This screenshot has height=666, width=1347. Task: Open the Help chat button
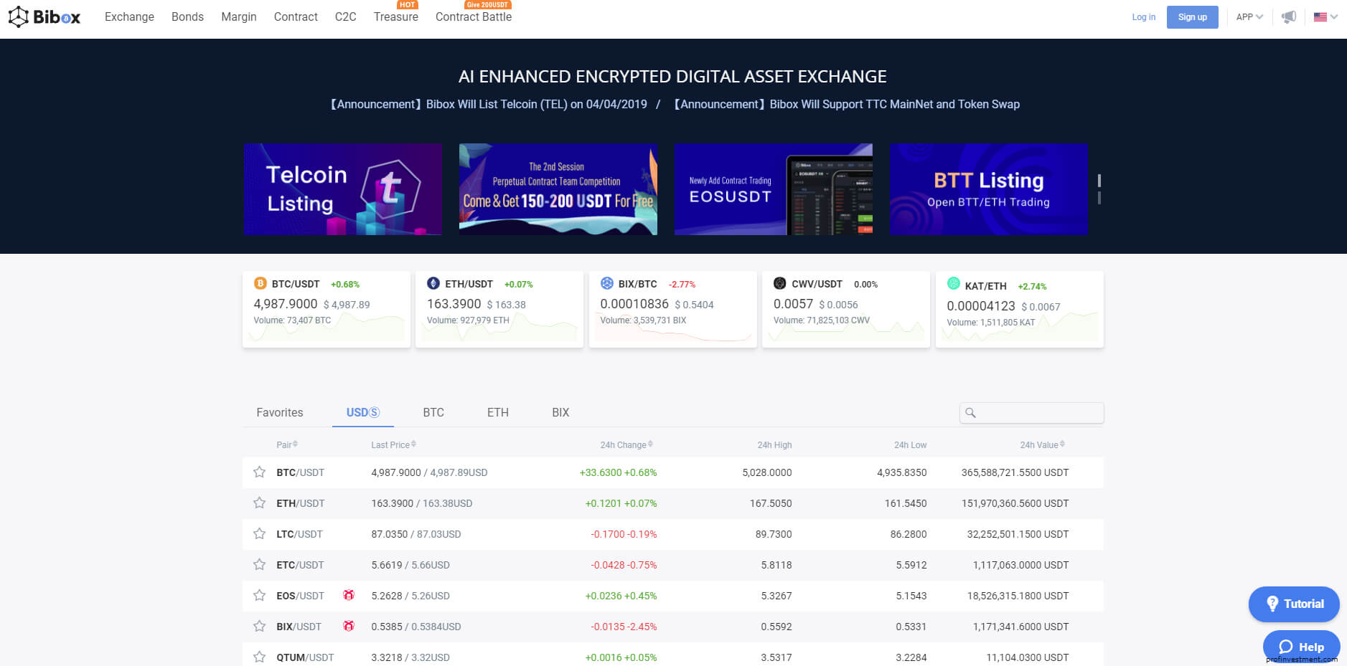(x=1301, y=646)
